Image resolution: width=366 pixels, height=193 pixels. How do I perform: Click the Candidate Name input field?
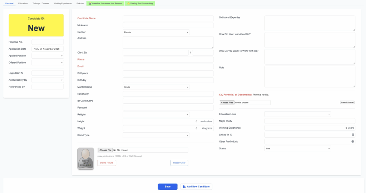point(168,18)
